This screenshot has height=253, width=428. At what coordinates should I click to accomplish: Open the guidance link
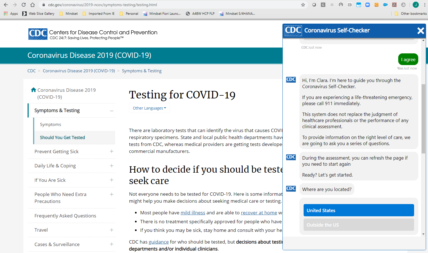pyautogui.click(x=159, y=242)
